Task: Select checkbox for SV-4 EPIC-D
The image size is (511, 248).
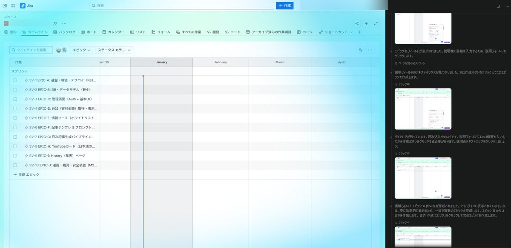Action: (15, 108)
